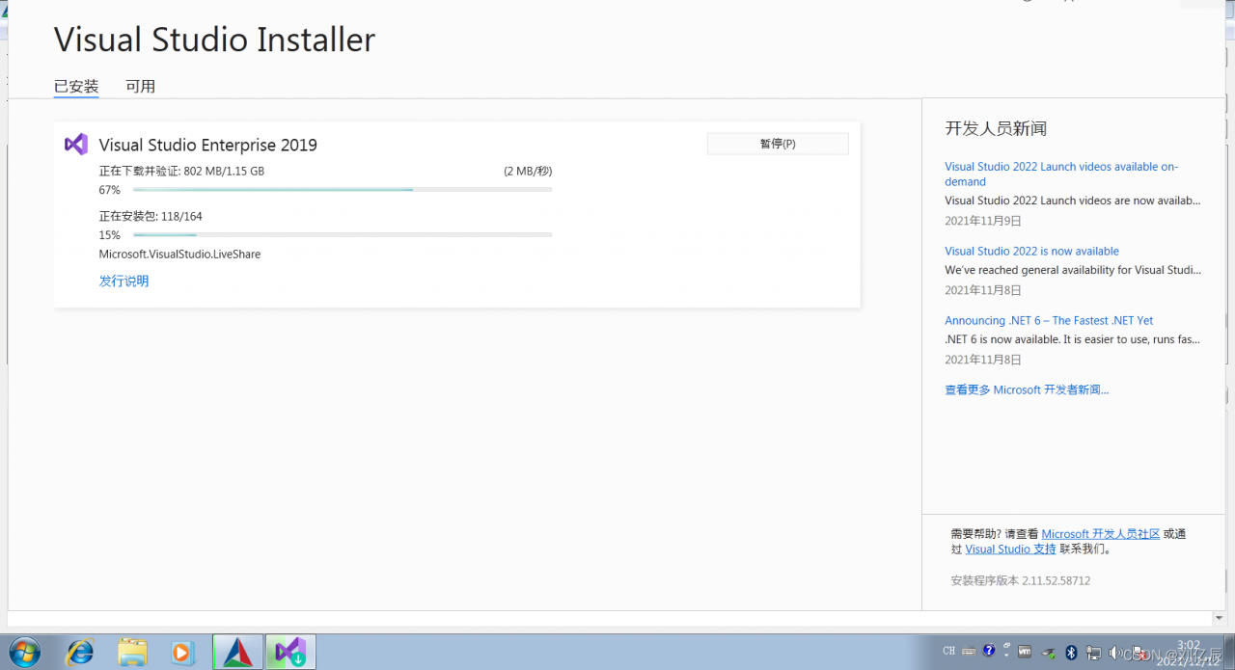Click the speaker volume tray icon

(x=1115, y=652)
